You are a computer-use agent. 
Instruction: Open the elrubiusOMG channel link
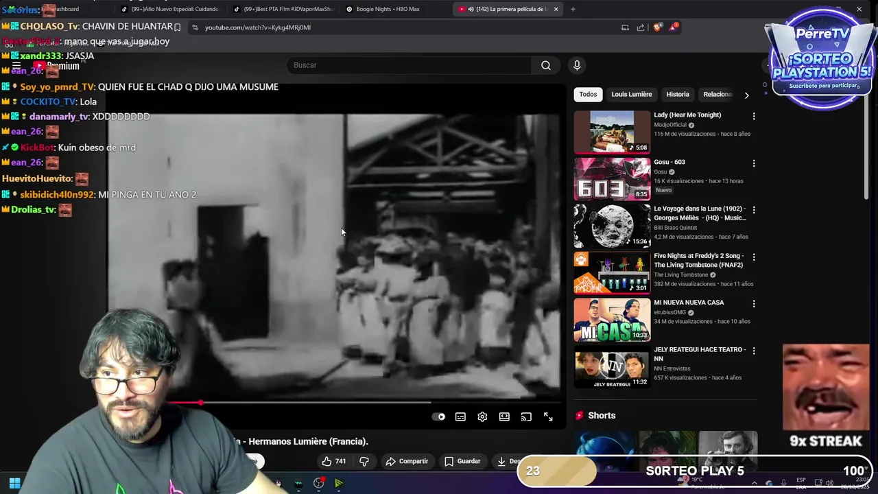click(x=669, y=313)
